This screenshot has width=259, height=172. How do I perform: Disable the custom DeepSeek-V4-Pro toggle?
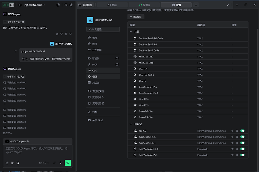click(242, 155)
